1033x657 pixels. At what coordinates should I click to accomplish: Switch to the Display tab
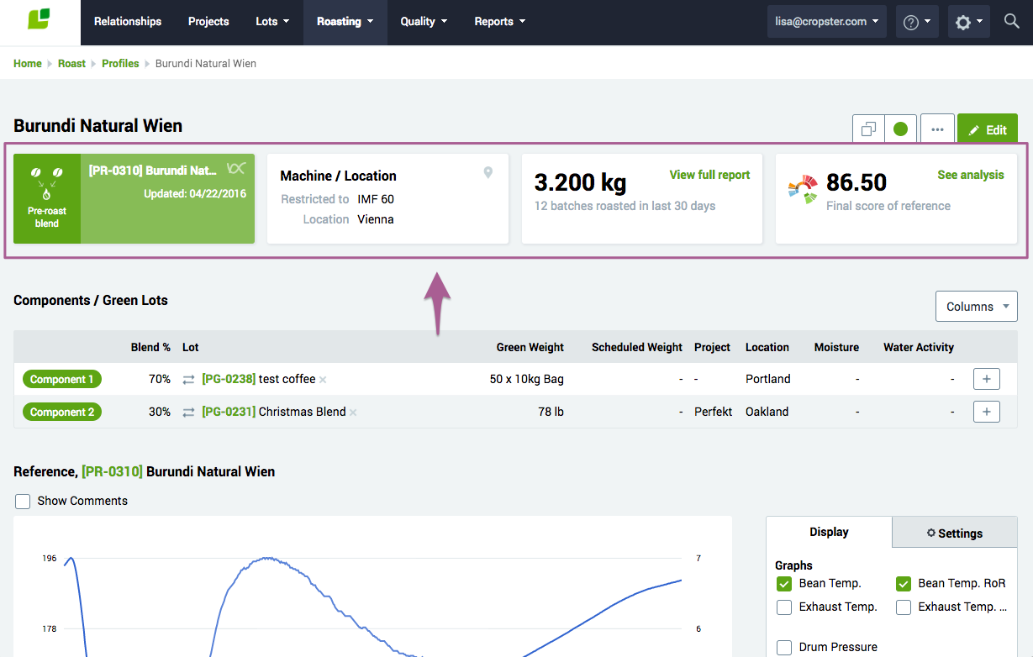[x=829, y=532]
